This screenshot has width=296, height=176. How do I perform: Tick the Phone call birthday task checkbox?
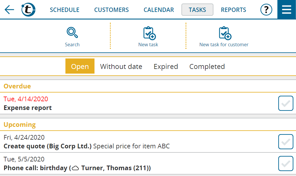(x=286, y=163)
